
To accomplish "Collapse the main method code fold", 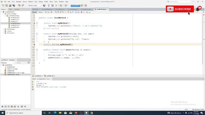I will pos(37,50).
